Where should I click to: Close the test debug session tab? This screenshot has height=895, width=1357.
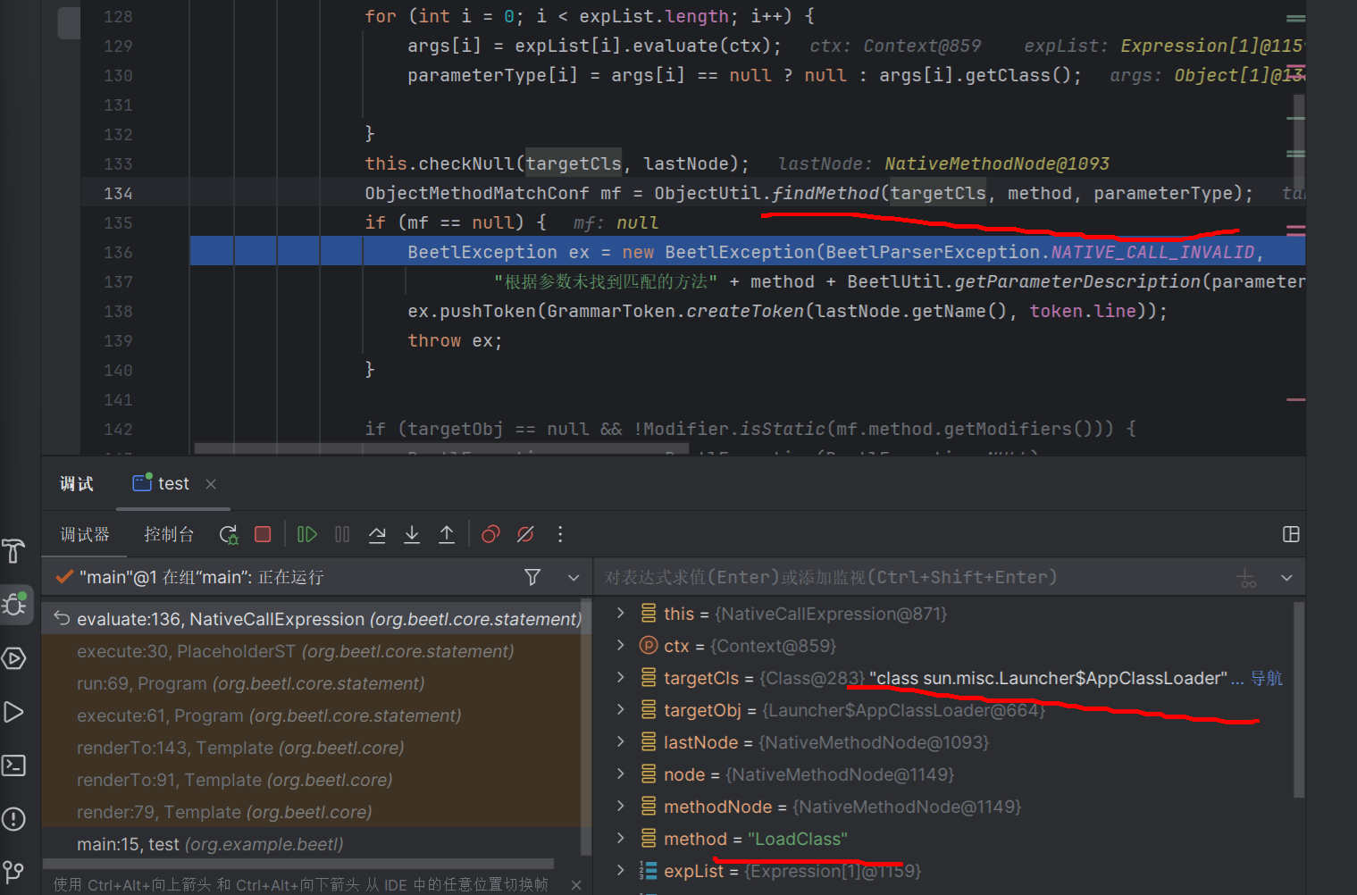point(211,484)
